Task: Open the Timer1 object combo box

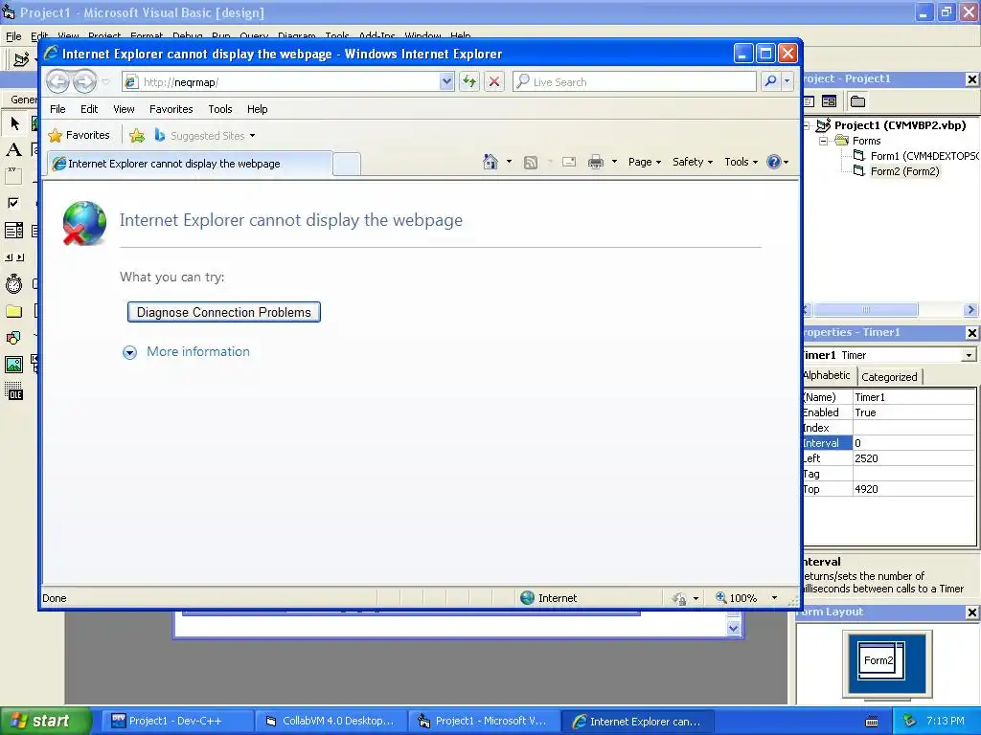Action: [969, 355]
